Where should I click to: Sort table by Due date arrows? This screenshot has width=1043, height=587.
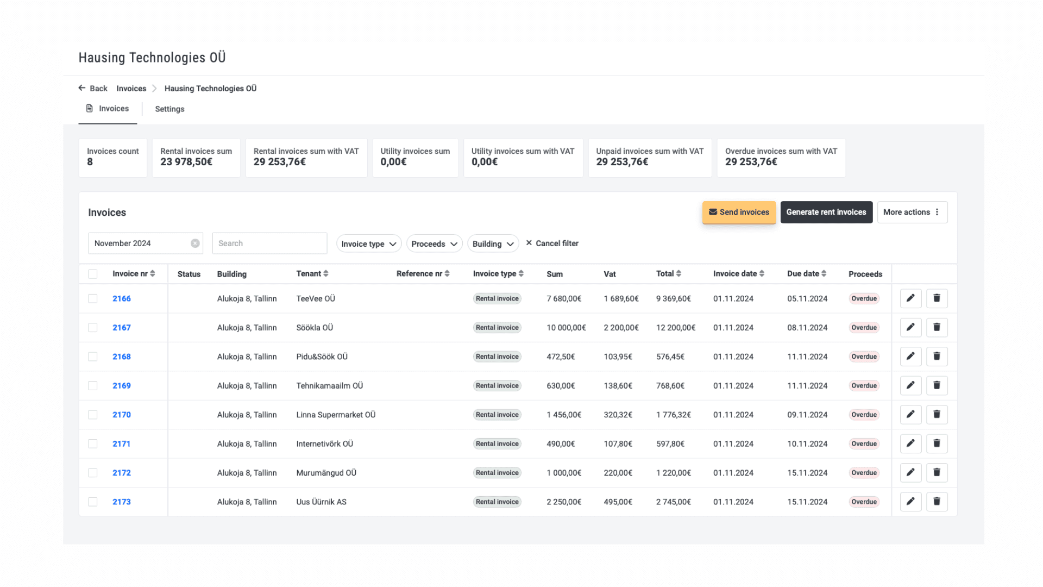tap(824, 274)
